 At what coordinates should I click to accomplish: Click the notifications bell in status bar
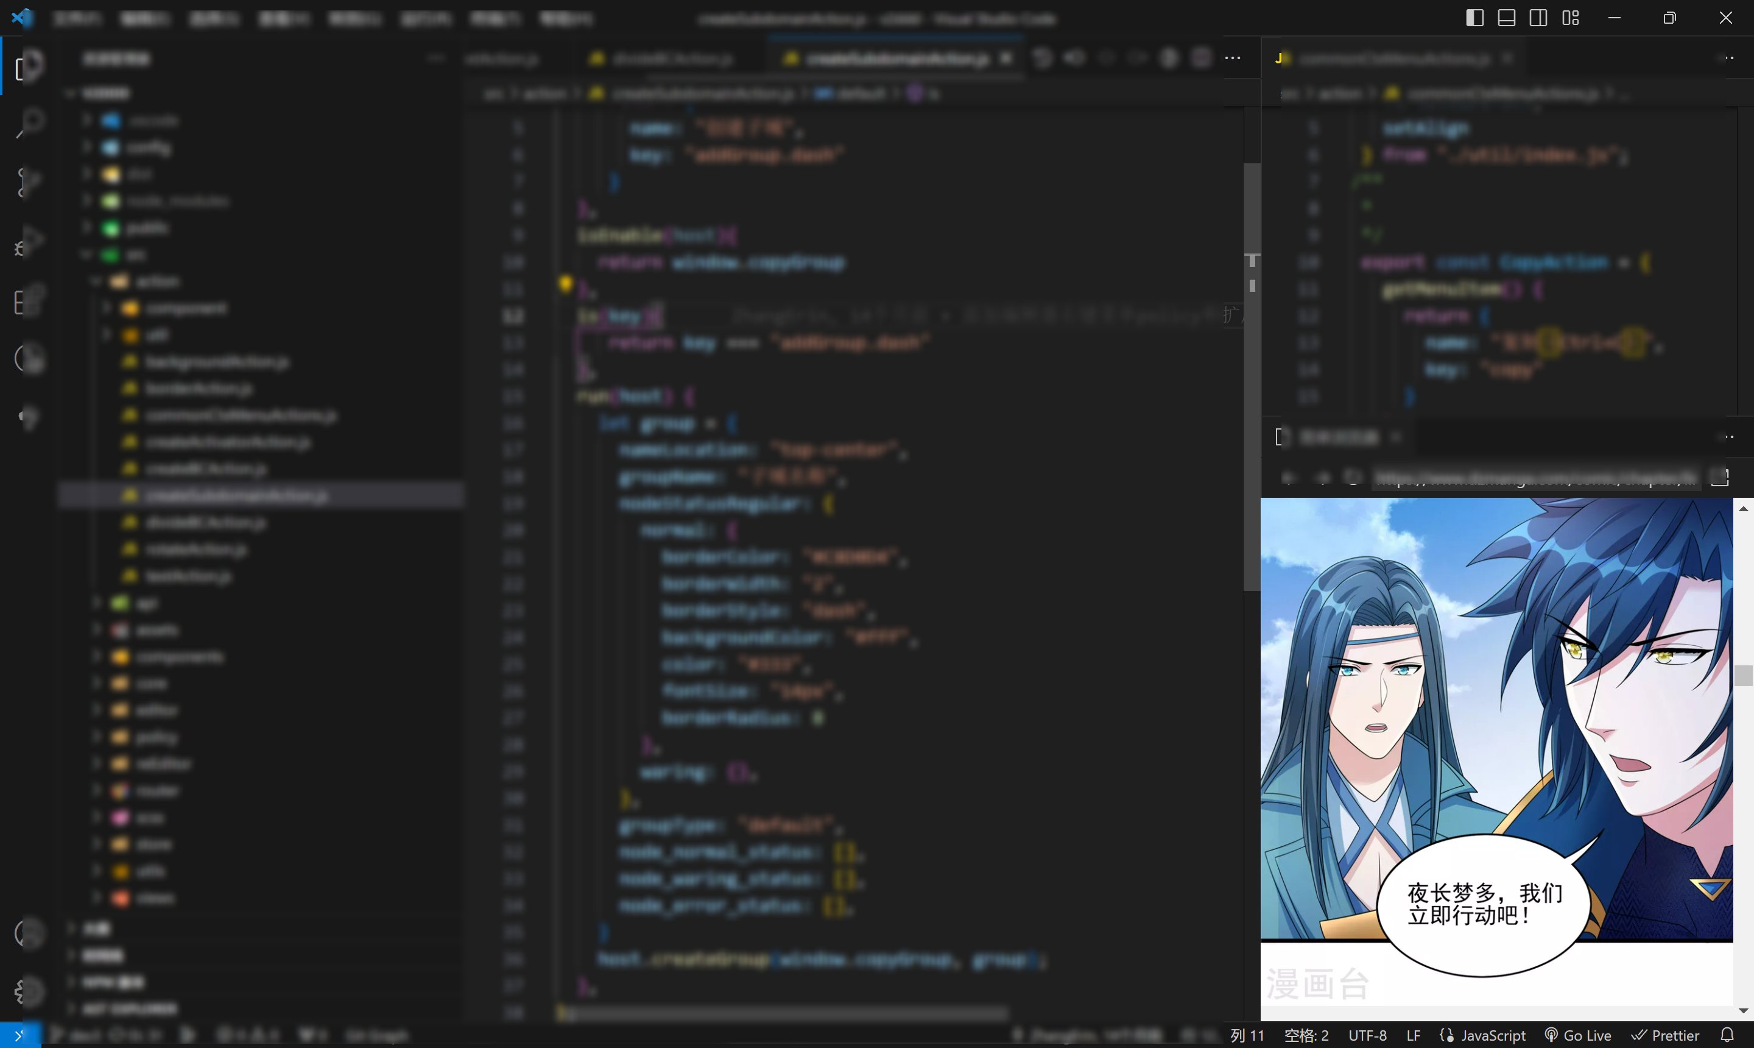pyautogui.click(x=1727, y=1035)
